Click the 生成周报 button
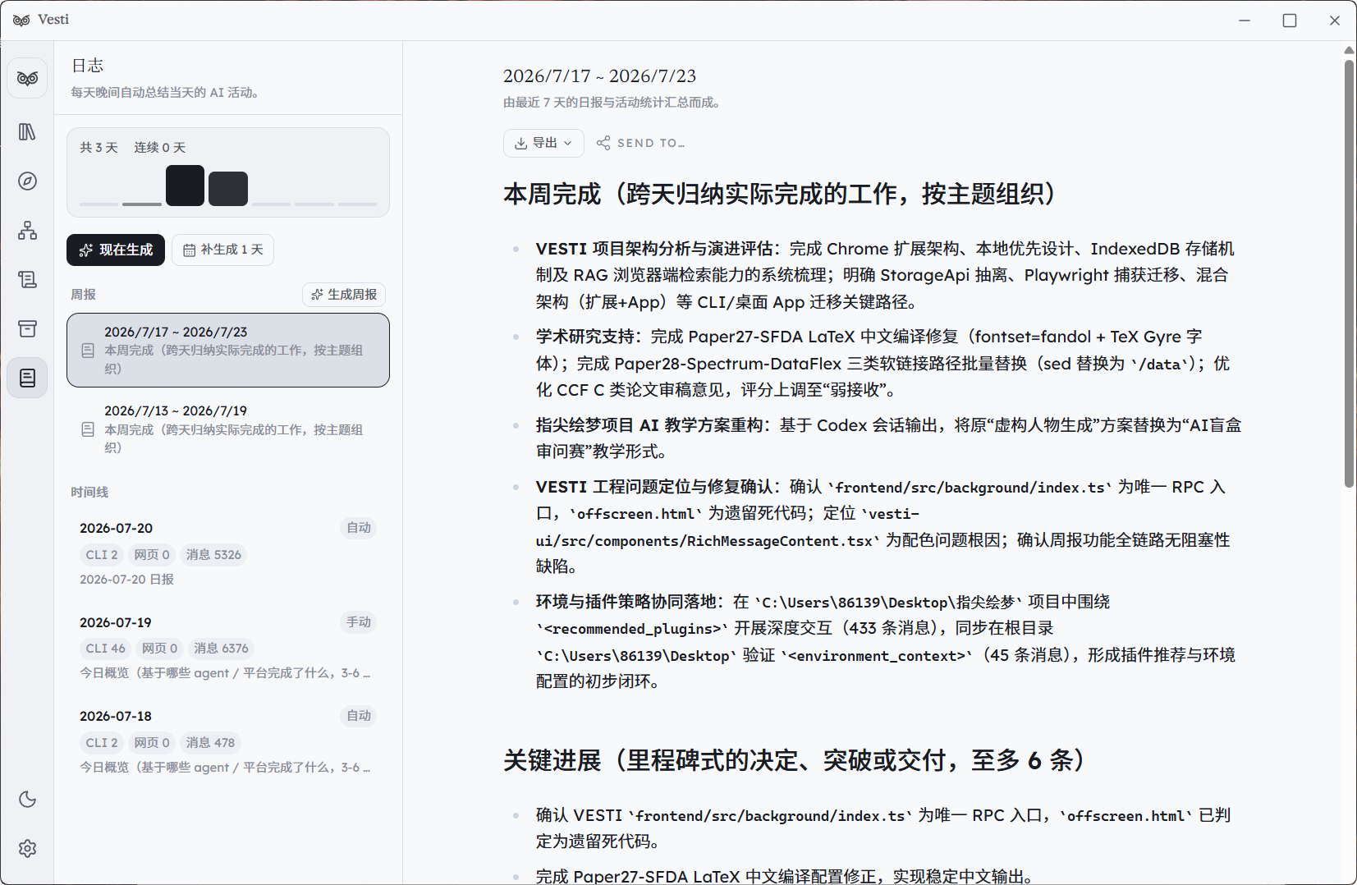 point(344,295)
